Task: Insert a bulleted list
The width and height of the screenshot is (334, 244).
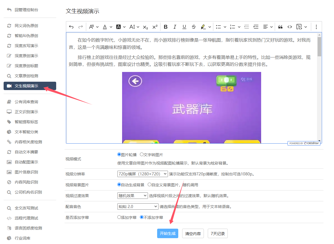Action: tap(218, 27)
